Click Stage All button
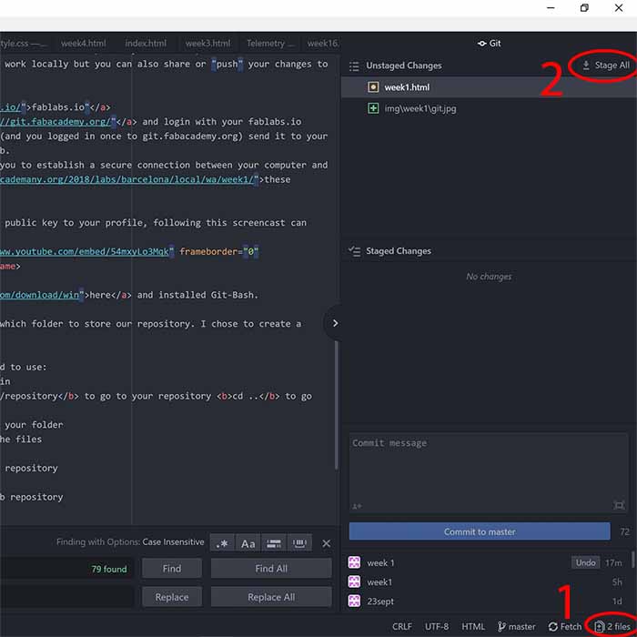Viewport: 637px width, 637px height. point(607,66)
